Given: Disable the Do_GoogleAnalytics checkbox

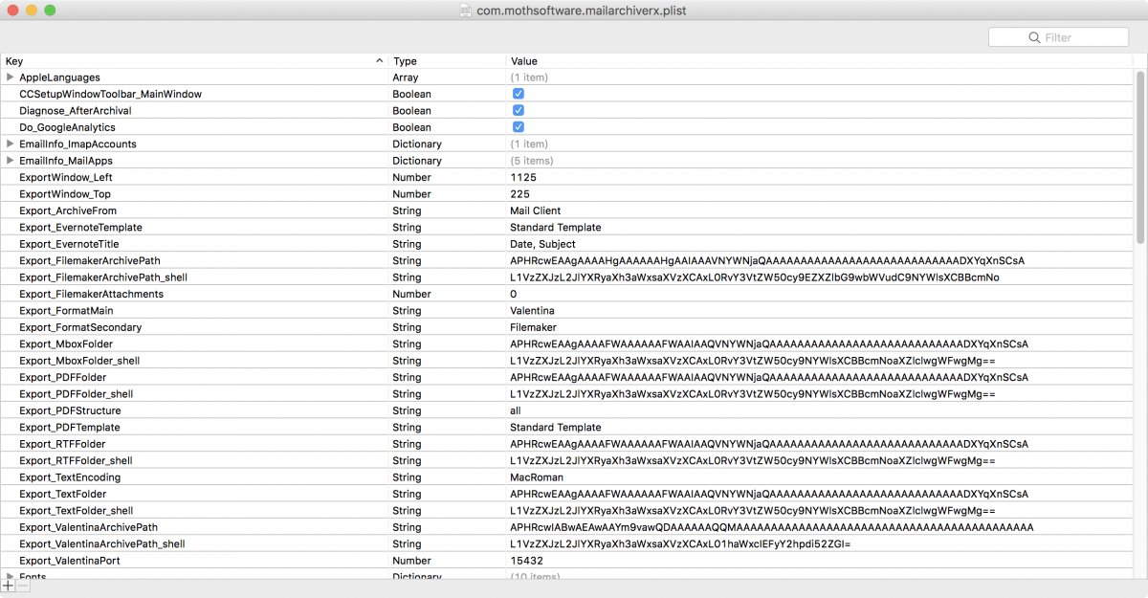Looking at the screenshot, I should tap(518, 127).
